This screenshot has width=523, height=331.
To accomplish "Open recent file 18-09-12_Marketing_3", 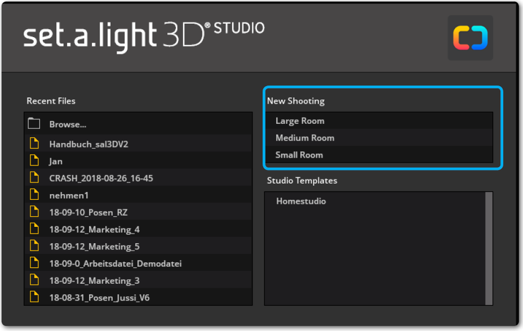I will point(94,280).
